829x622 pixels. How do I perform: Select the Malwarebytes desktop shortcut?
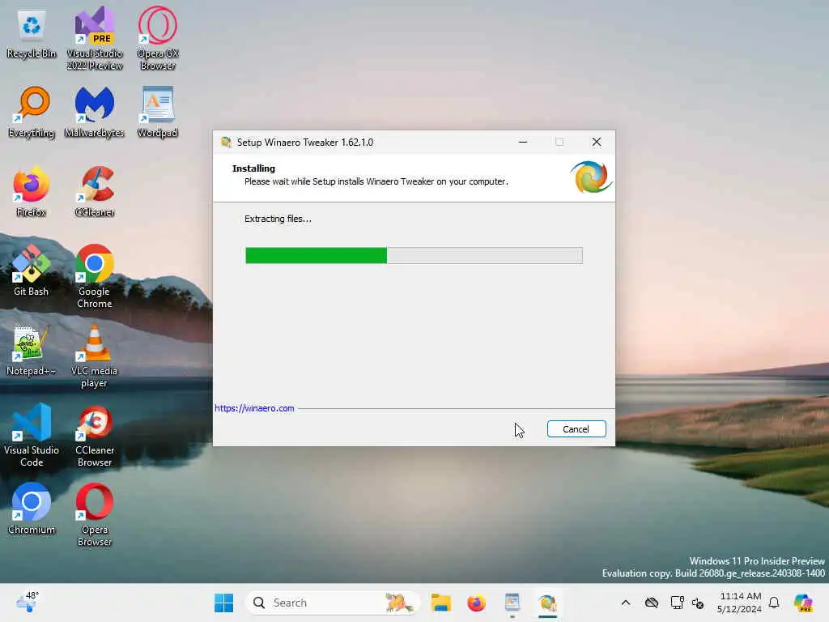[x=95, y=112]
